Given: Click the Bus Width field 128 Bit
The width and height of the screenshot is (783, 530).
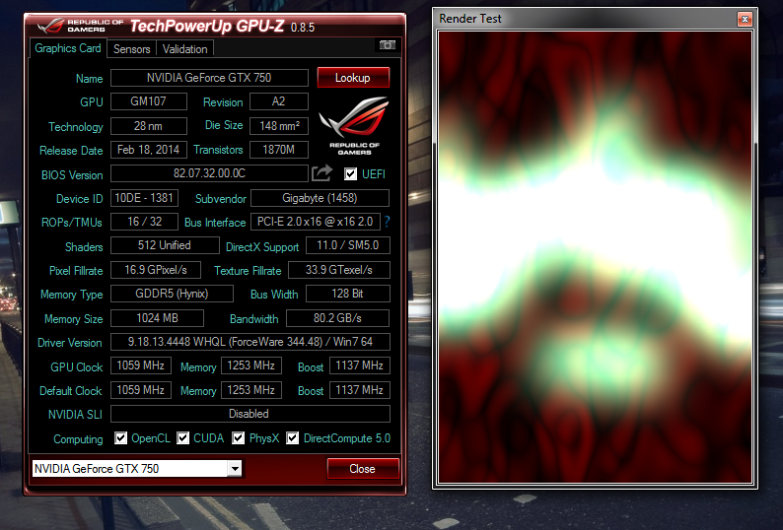Looking at the screenshot, I should pyautogui.click(x=347, y=294).
